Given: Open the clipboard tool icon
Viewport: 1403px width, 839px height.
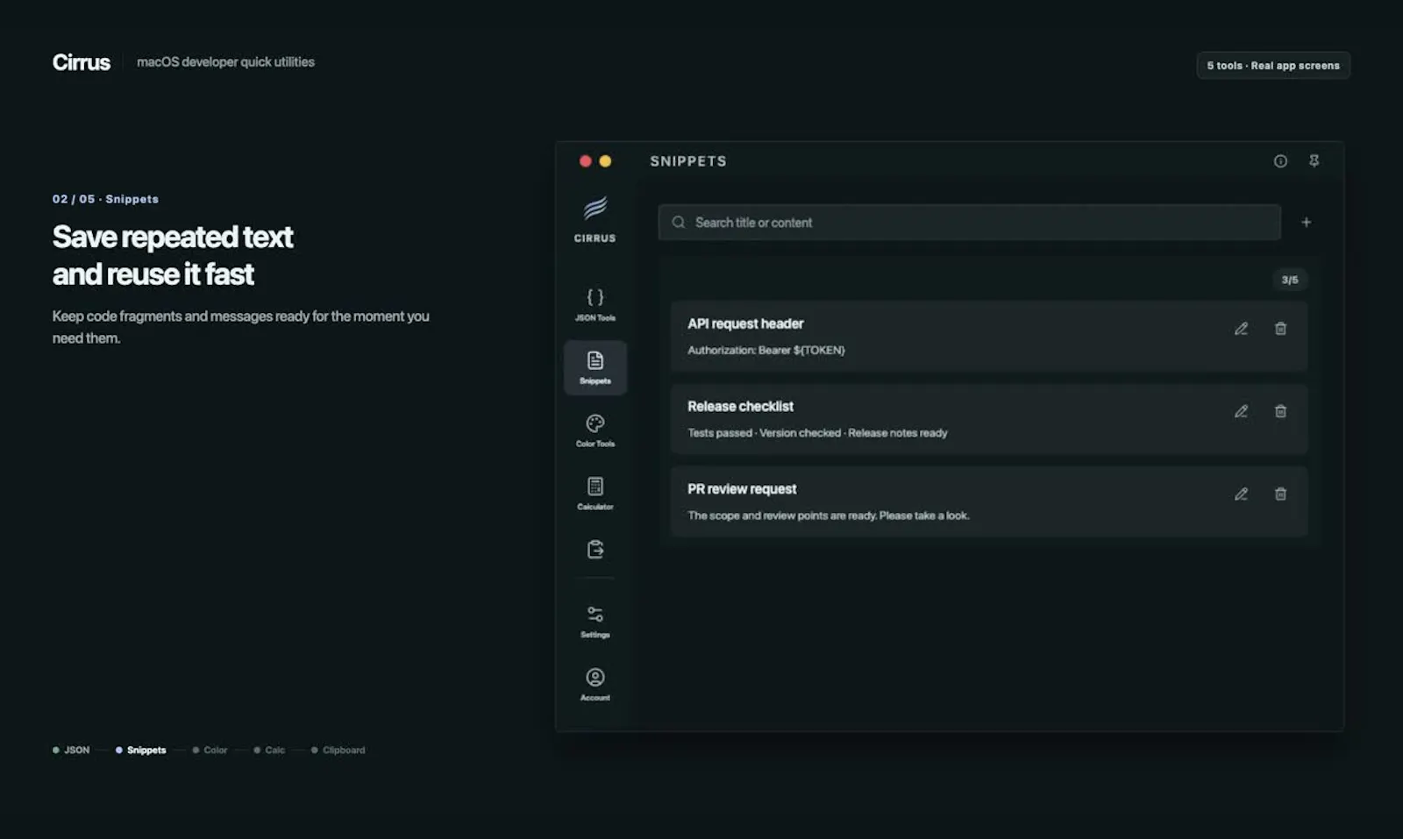Looking at the screenshot, I should [x=595, y=550].
